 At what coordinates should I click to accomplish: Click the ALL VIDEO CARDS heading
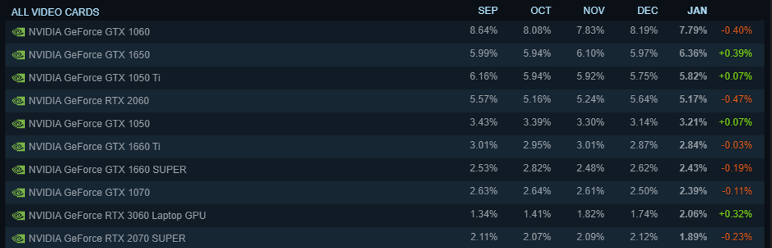pyautogui.click(x=55, y=12)
